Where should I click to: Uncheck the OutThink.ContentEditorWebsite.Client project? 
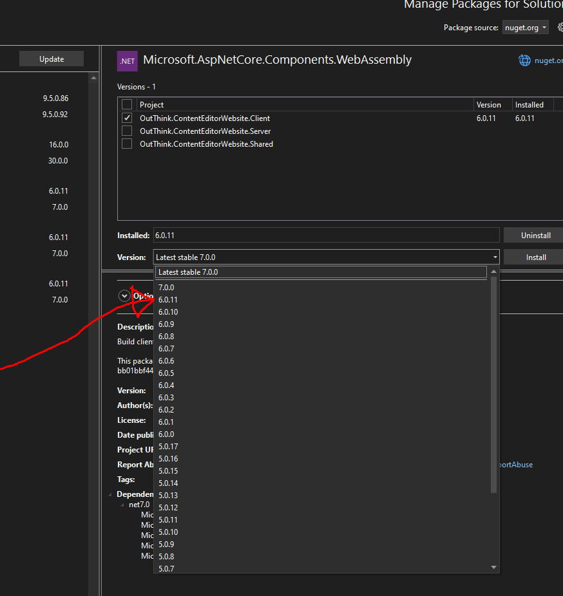pyautogui.click(x=127, y=118)
